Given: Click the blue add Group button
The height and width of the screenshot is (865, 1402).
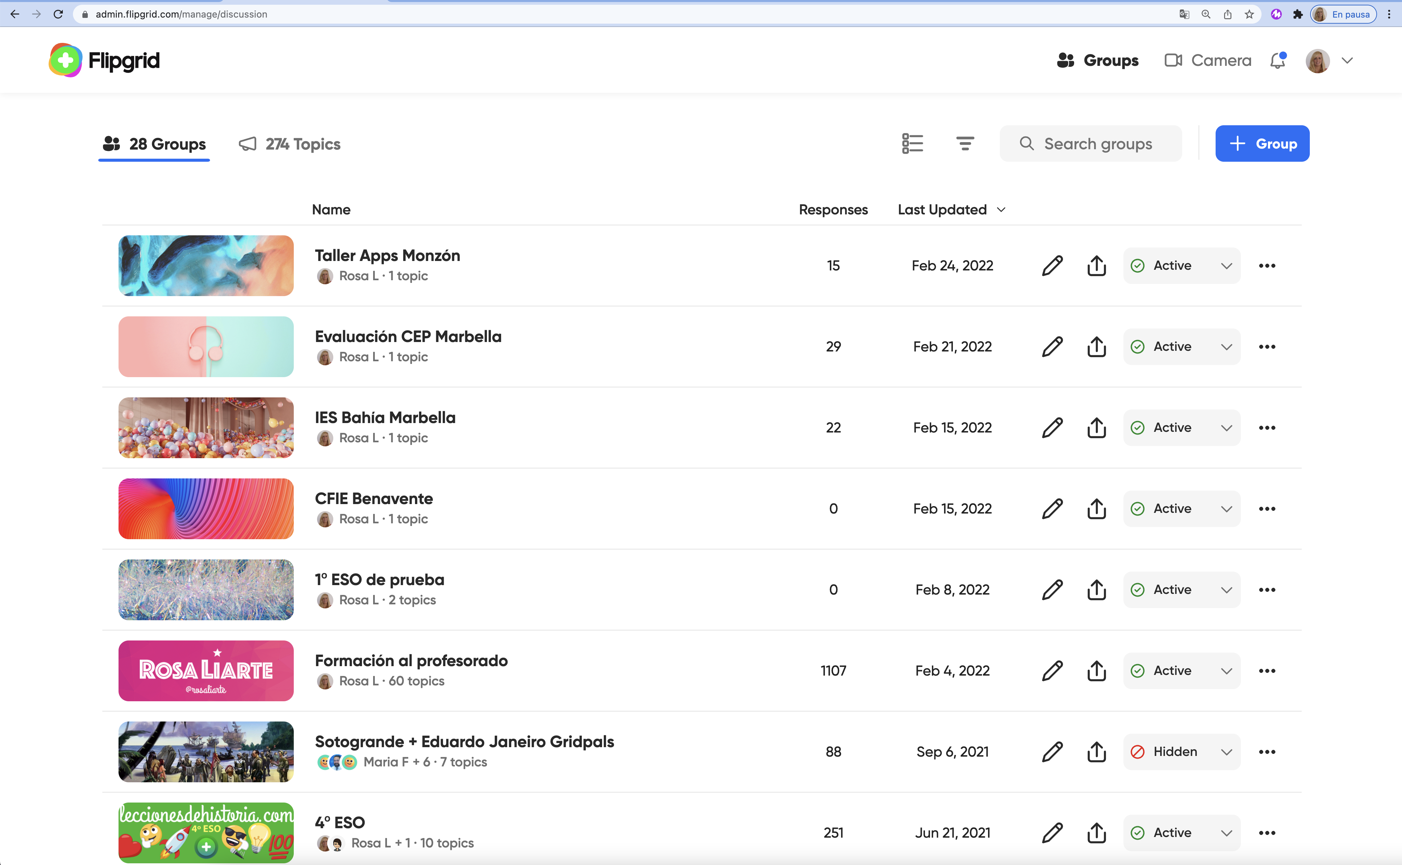Looking at the screenshot, I should pos(1262,143).
